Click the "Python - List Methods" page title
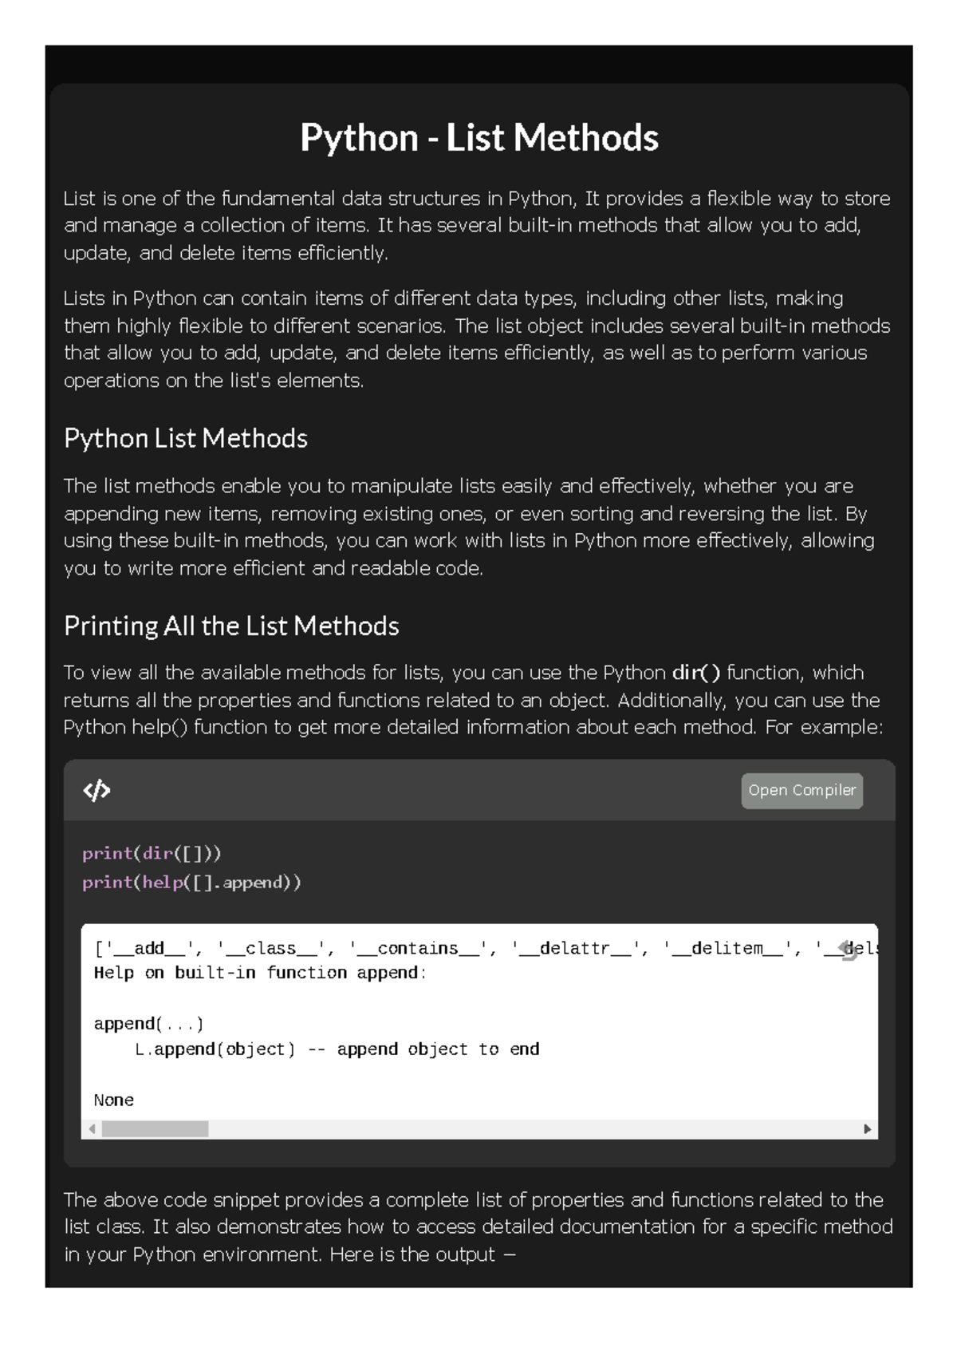The image size is (957, 1355). [479, 137]
